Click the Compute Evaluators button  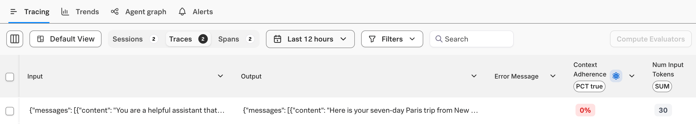pyautogui.click(x=650, y=39)
